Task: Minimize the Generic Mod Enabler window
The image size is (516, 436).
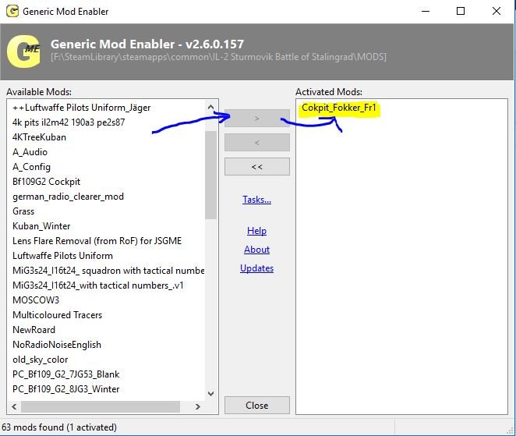Action: [426, 11]
